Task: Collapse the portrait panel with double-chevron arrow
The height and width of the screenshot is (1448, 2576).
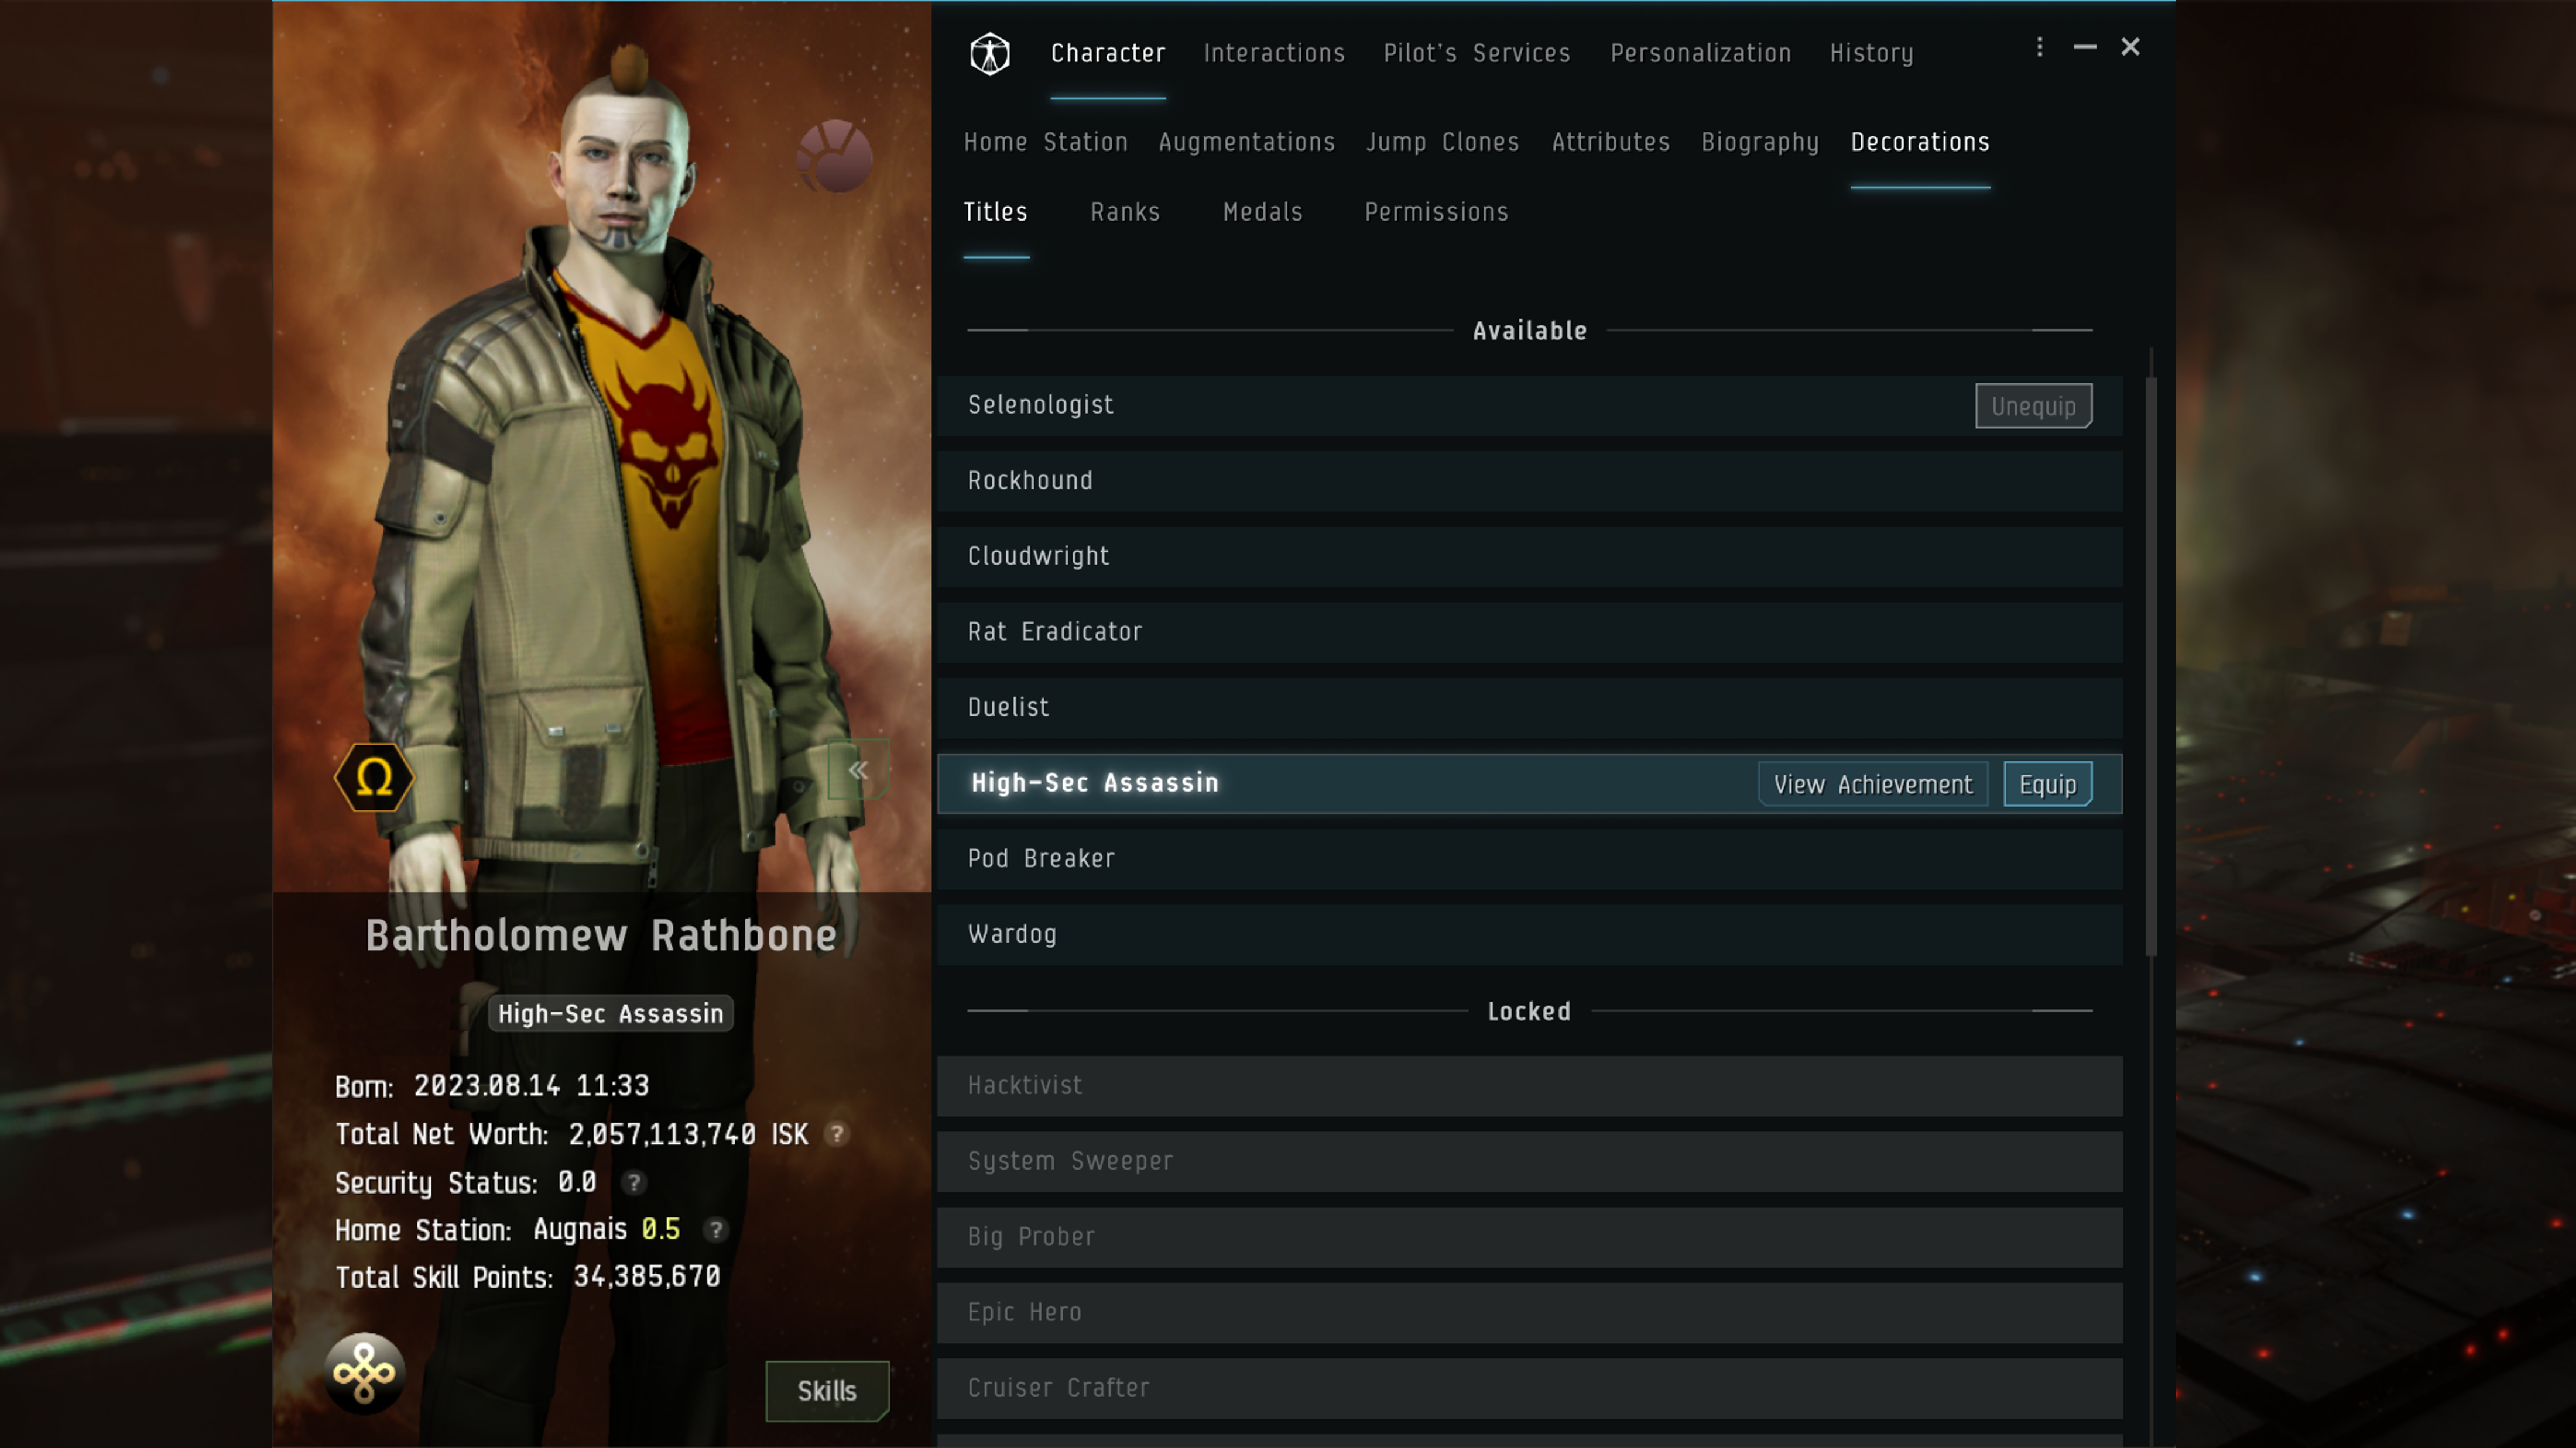Action: point(858,769)
